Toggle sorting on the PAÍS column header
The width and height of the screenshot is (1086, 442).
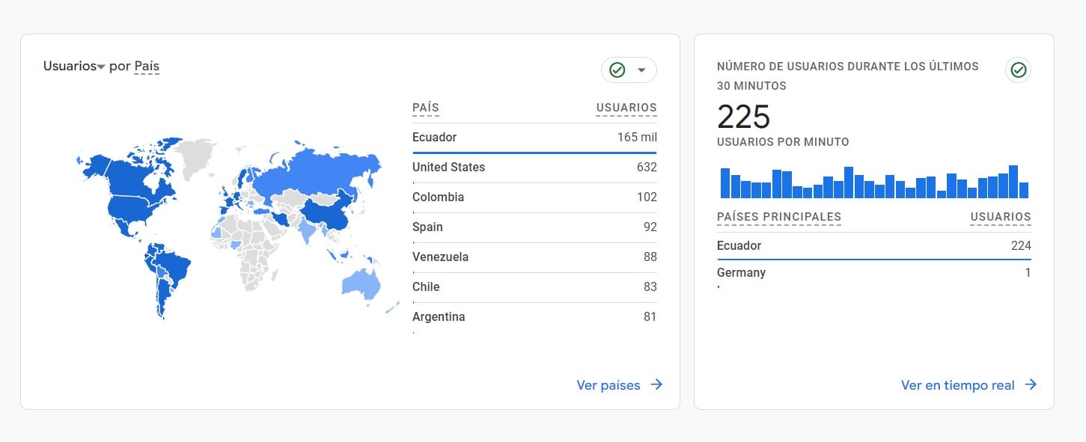pos(425,107)
